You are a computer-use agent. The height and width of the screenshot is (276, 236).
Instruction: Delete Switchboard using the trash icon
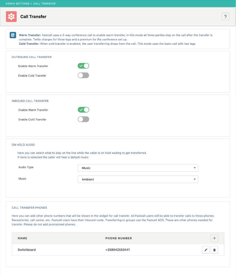[214, 250]
